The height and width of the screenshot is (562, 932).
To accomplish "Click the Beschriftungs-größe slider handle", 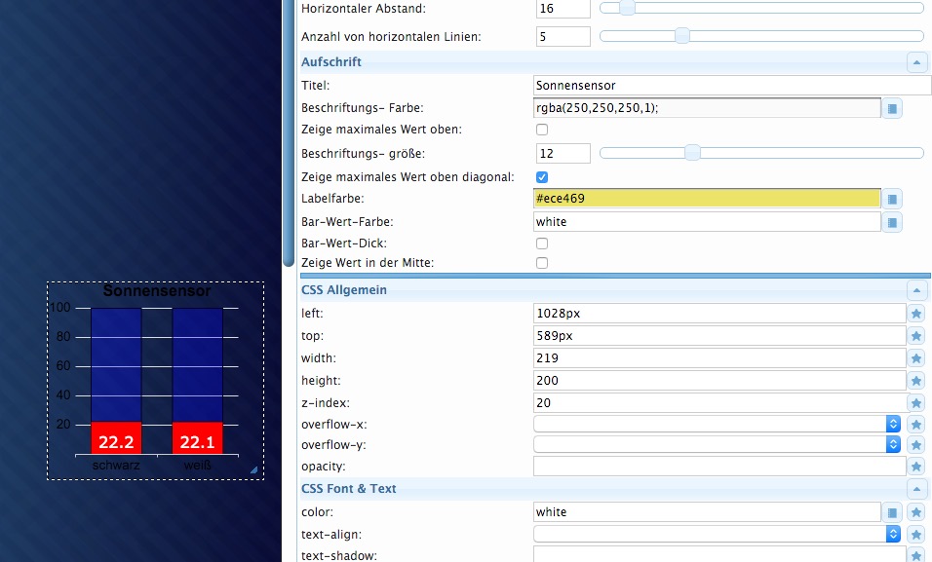I will (692, 153).
